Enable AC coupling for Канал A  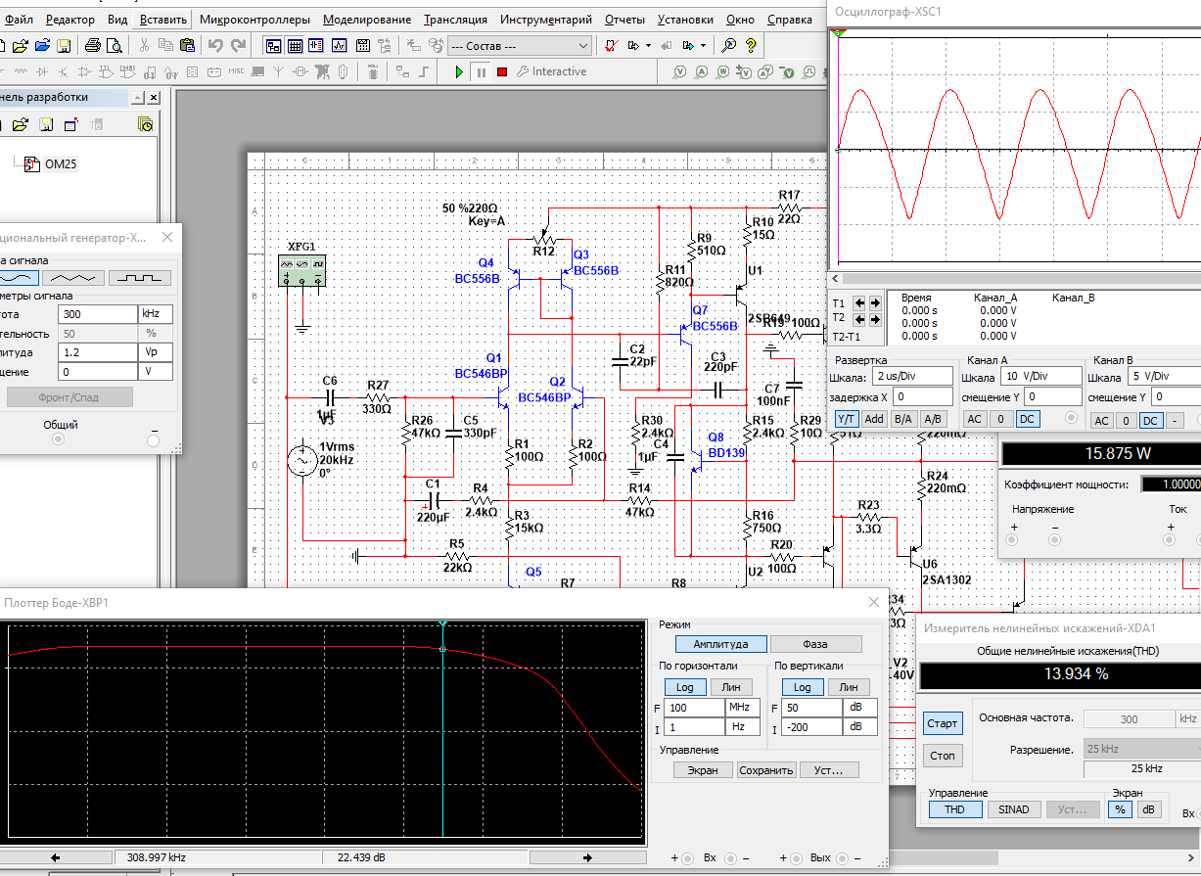coord(974,419)
